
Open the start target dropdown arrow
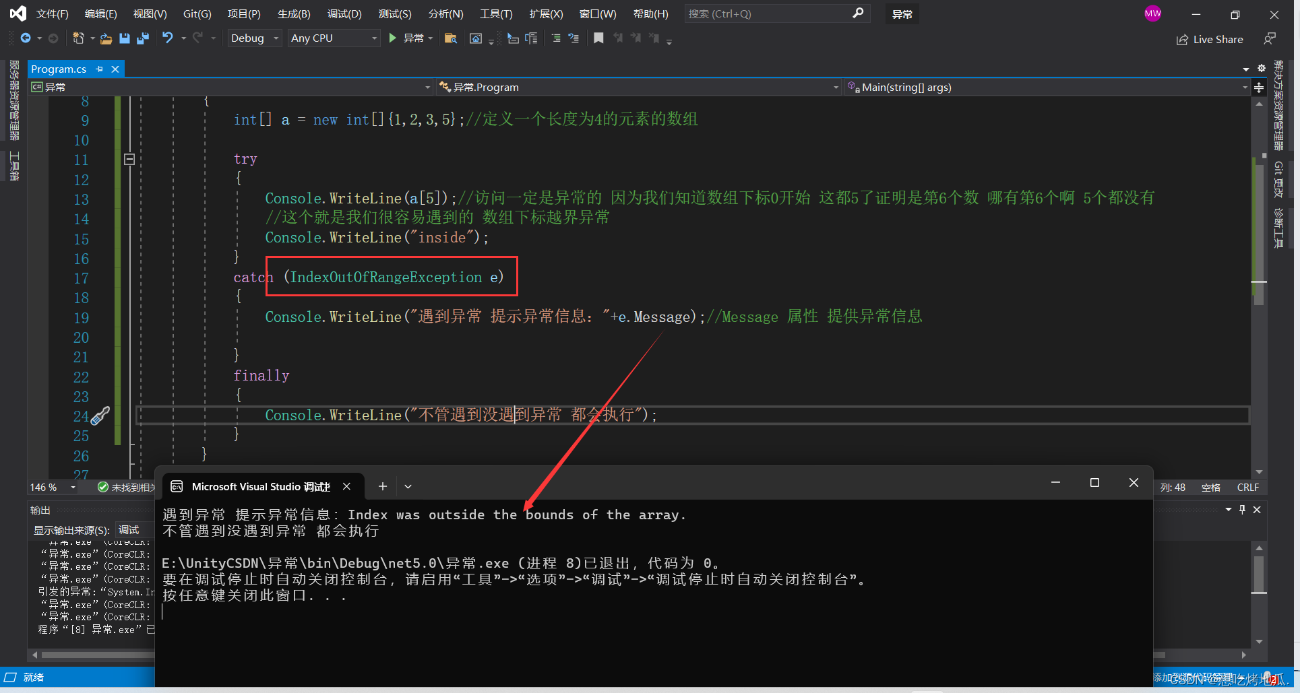click(431, 38)
